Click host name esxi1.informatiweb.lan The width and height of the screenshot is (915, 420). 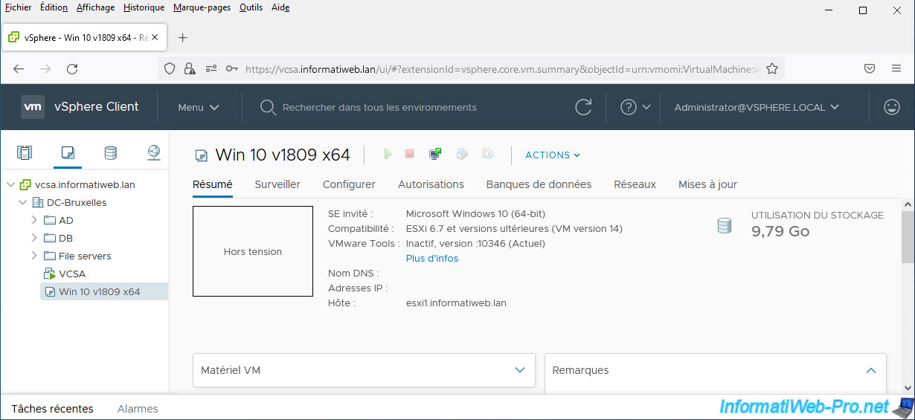456,303
